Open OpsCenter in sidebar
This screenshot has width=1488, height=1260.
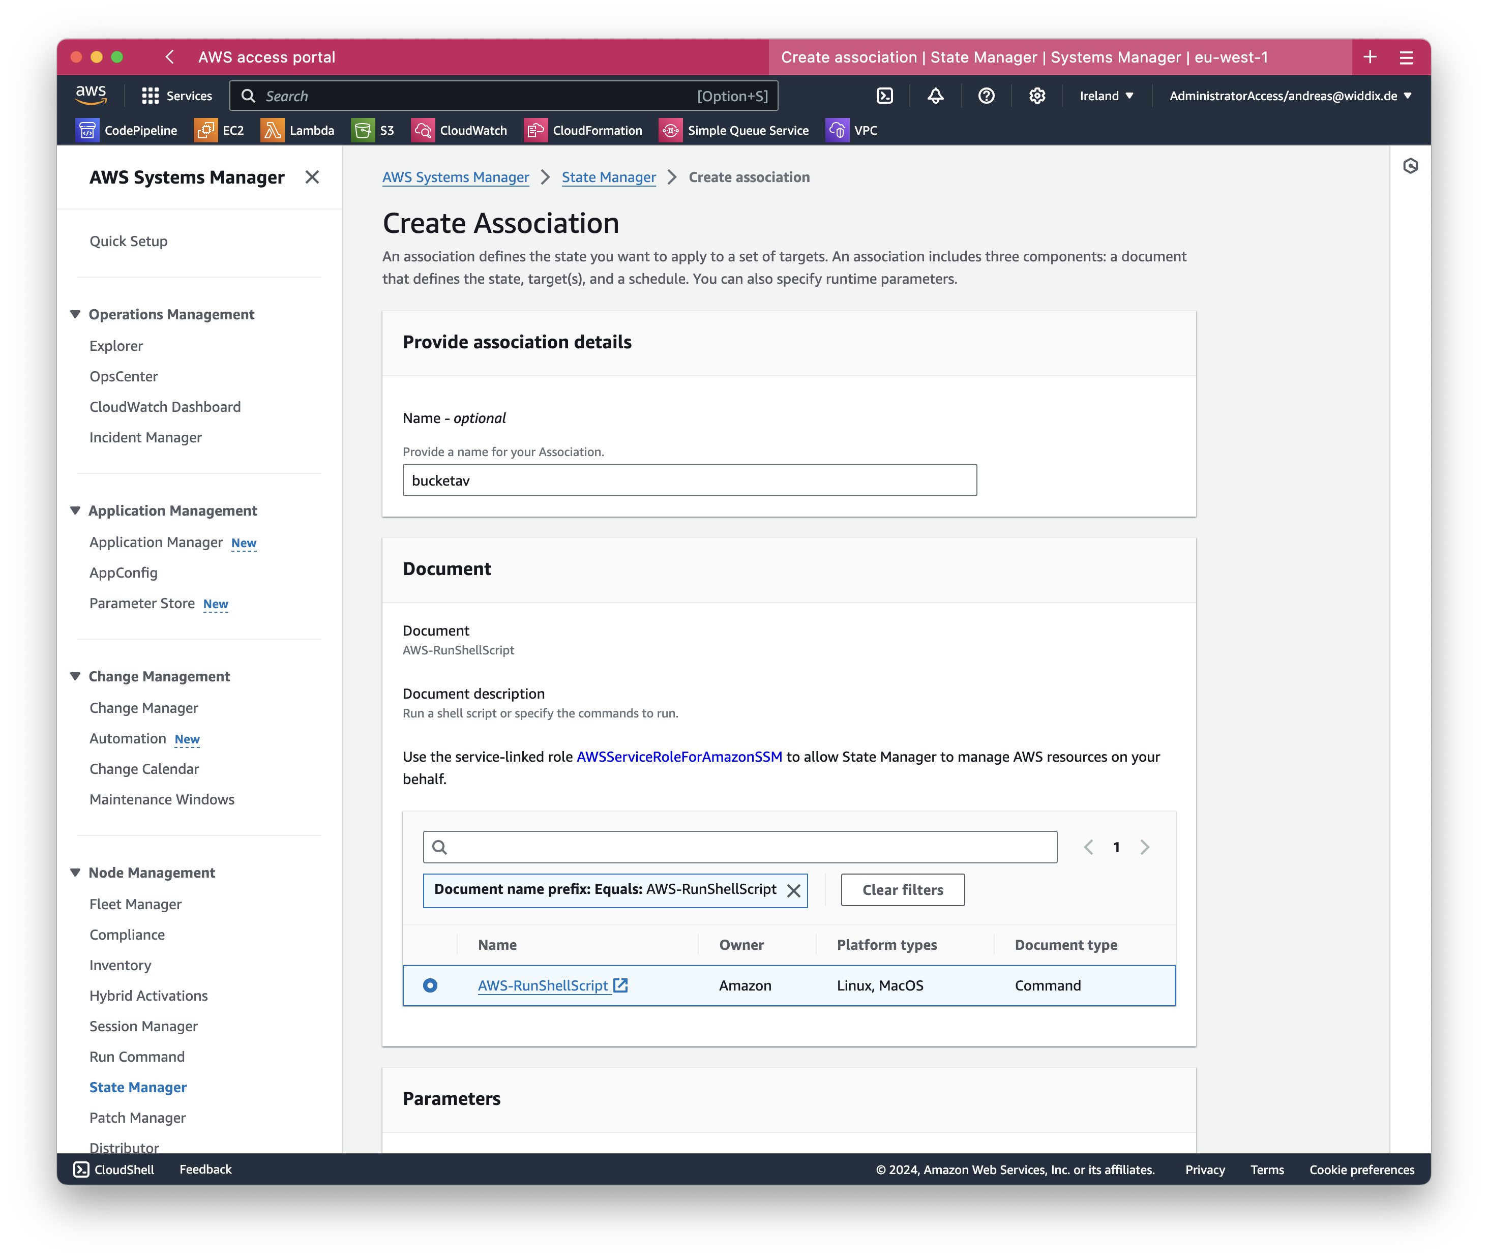pyautogui.click(x=124, y=376)
